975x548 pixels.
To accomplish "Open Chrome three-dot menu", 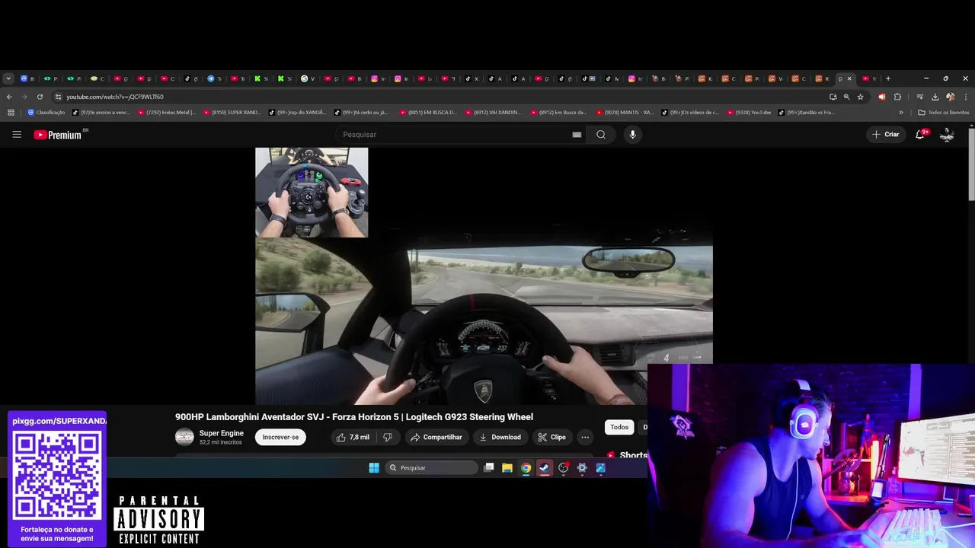I will click(966, 97).
